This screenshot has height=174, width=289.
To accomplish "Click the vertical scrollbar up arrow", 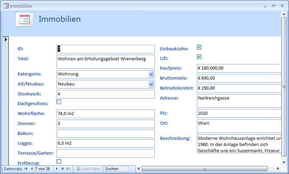I will 284,14.
